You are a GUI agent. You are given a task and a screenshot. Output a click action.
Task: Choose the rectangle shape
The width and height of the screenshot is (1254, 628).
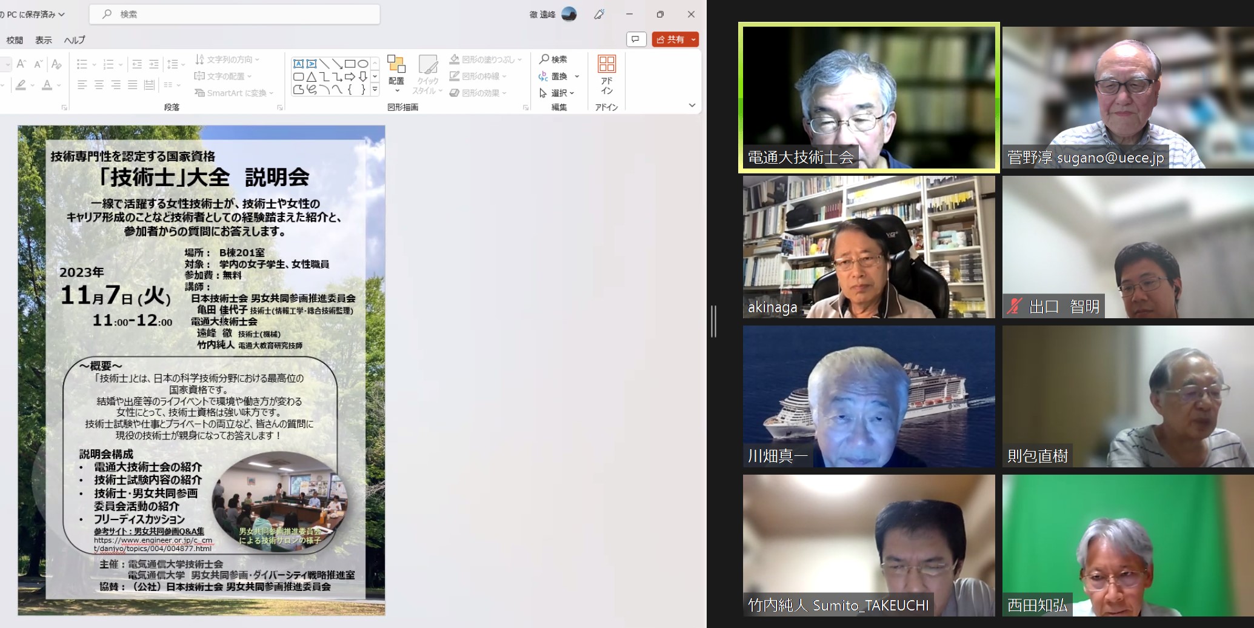click(350, 64)
